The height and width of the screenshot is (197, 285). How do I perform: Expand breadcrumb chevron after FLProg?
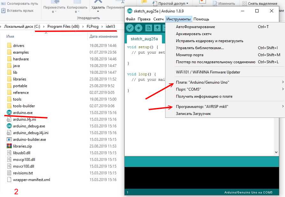[x=102, y=27]
